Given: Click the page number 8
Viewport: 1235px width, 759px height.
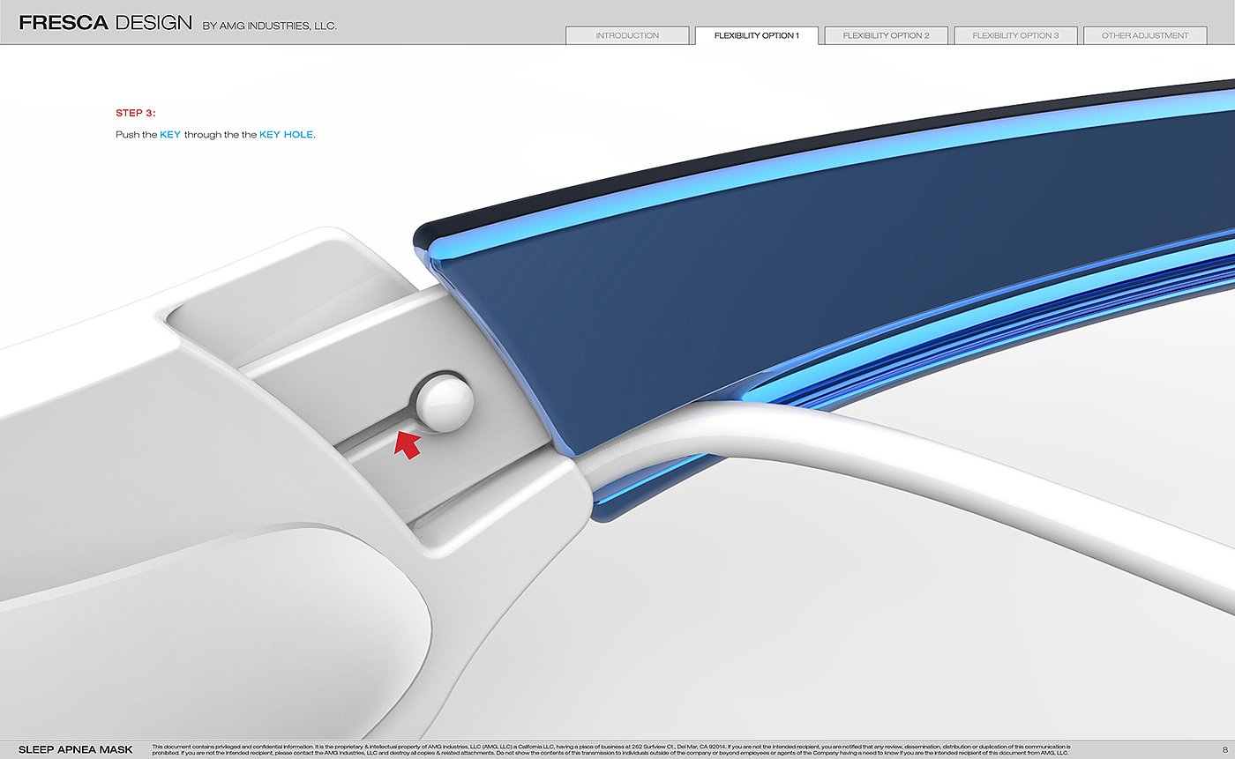Looking at the screenshot, I should click(x=1224, y=749).
